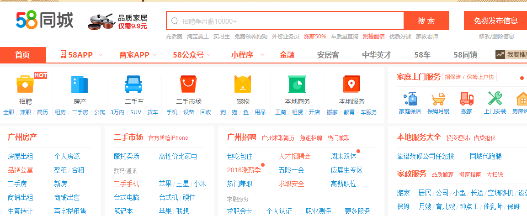Click the 我要推广 chart icon
The height and width of the screenshot is (216, 527).
point(500,54)
